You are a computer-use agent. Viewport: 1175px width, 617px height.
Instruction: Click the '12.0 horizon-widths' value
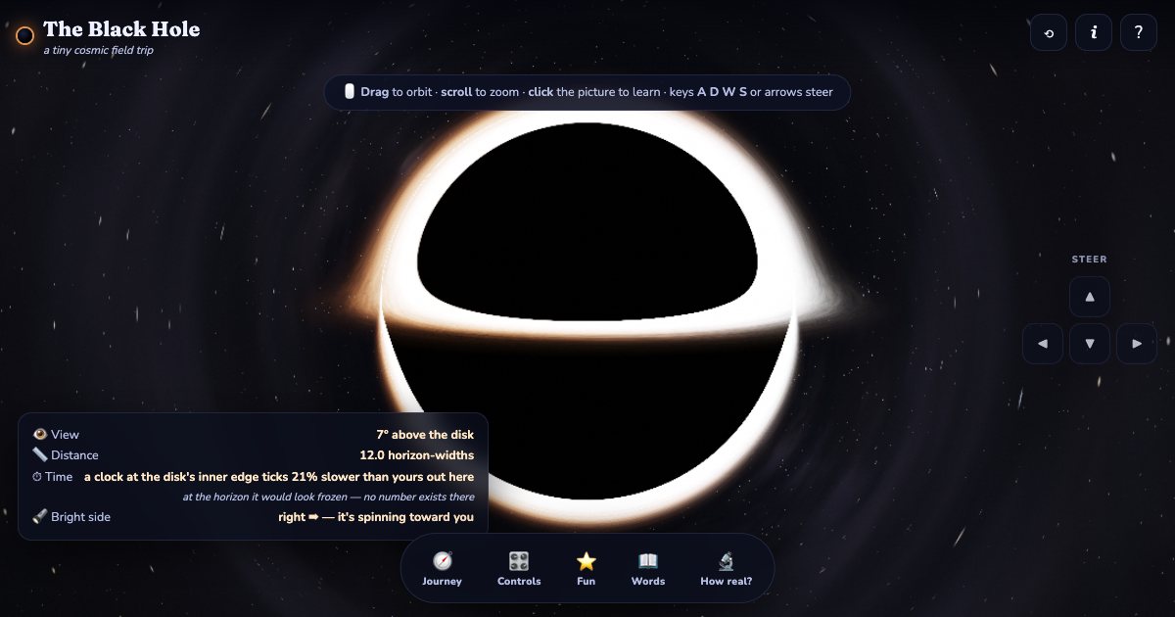(x=417, y=455)
